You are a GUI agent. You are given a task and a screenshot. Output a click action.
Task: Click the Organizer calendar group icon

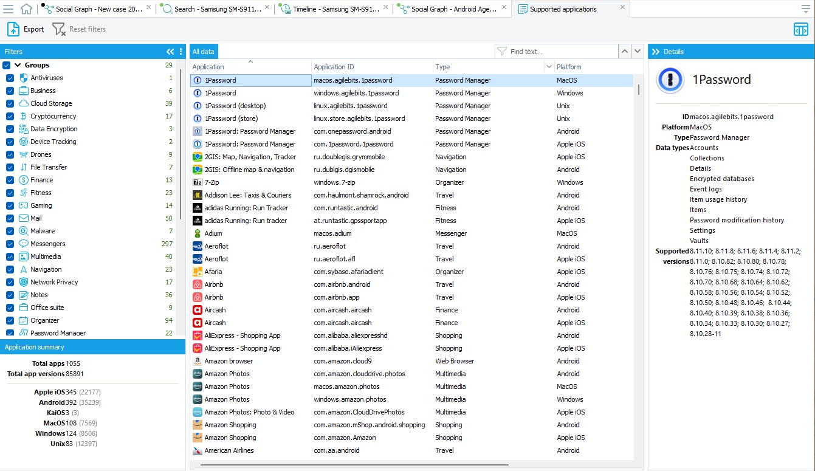pos(24,320)
